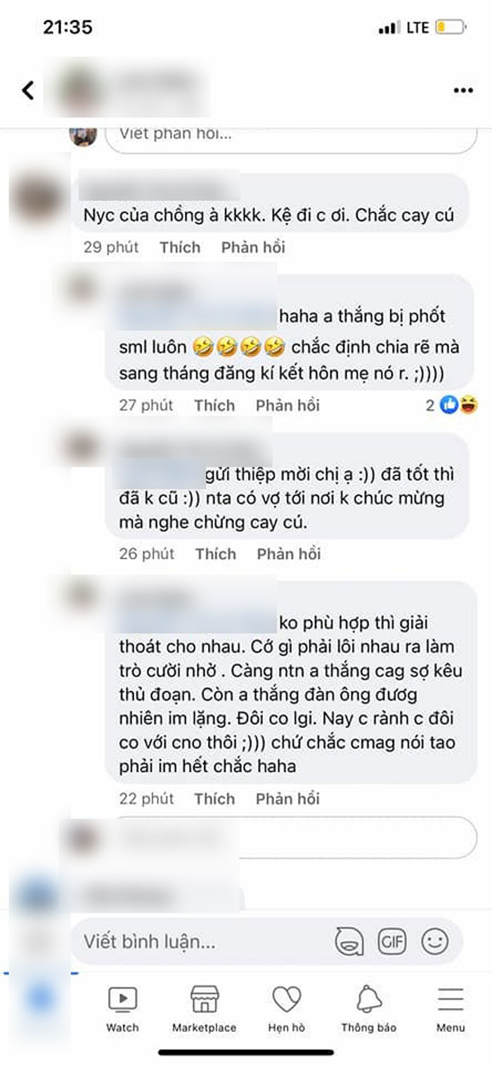Viewport: 492px width, 1065px height.
Task: Reply to the comment posted 29 phút ago
Action: click(253, 248)
